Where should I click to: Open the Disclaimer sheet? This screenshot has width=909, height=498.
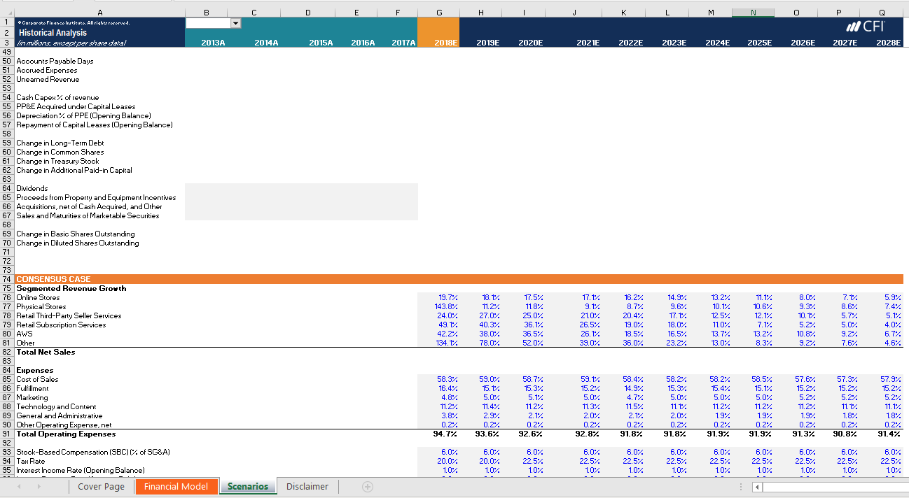pyautogui.click(x=307, y=486)
